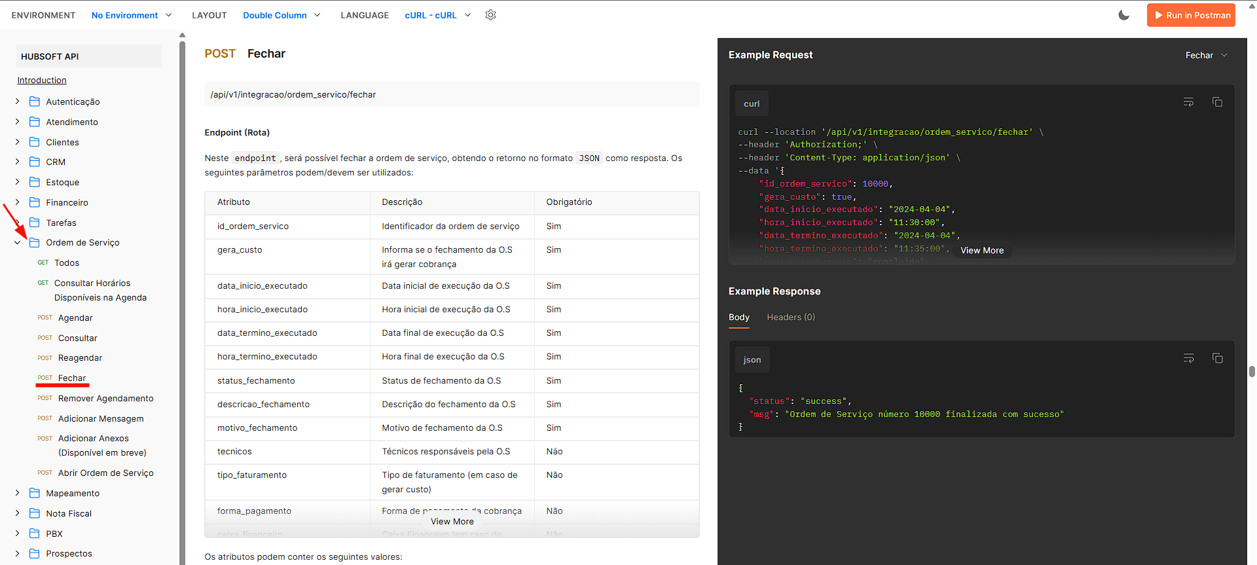Click the Atendimento folder icon
1257x565 pixels.
coord(35,122)
